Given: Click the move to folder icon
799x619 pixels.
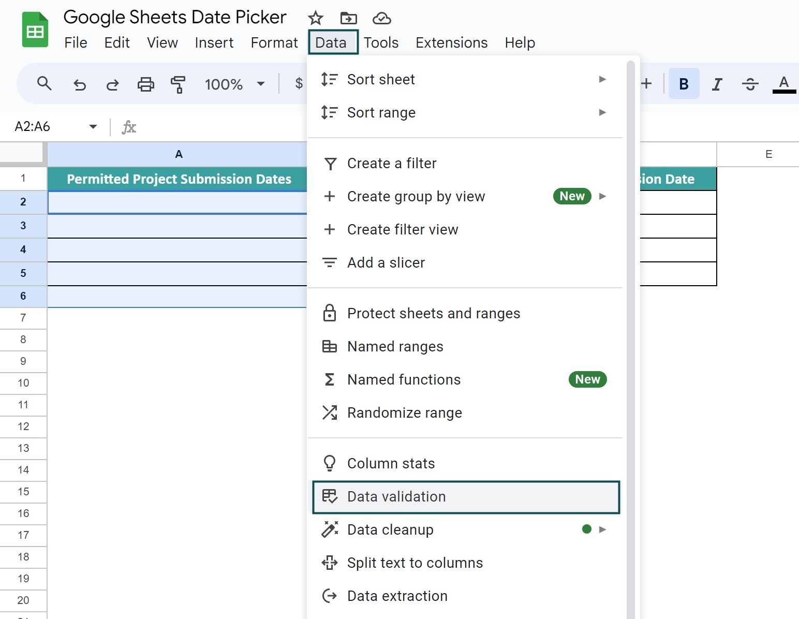Looking at the screenshot, I should (x=348, y=19).
